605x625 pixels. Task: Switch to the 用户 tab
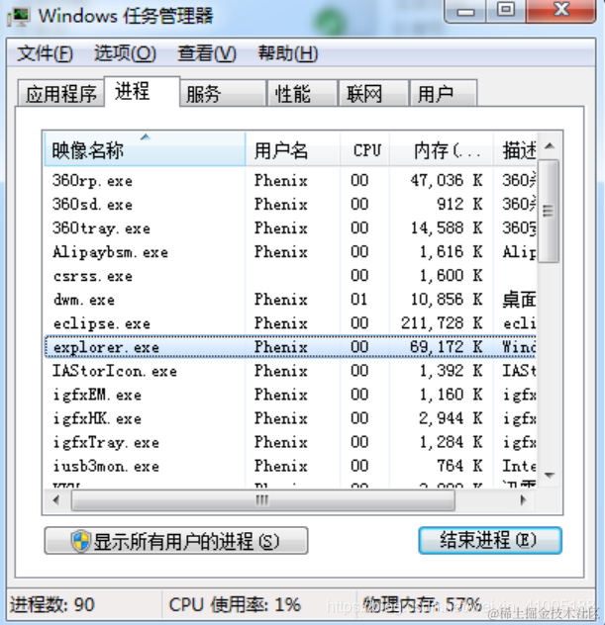[444, 94]
